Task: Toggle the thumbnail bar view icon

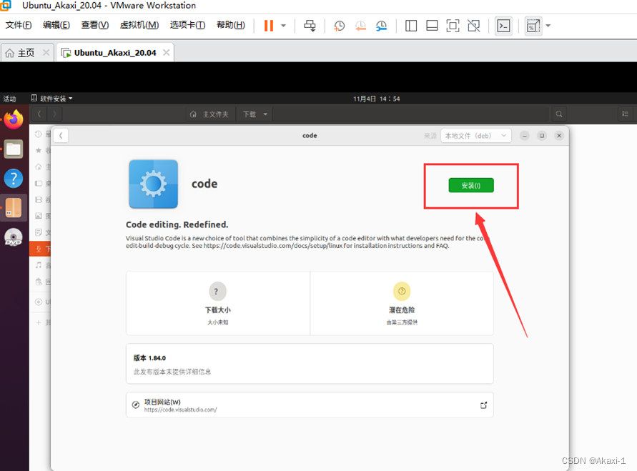Action: pos(432,26)
